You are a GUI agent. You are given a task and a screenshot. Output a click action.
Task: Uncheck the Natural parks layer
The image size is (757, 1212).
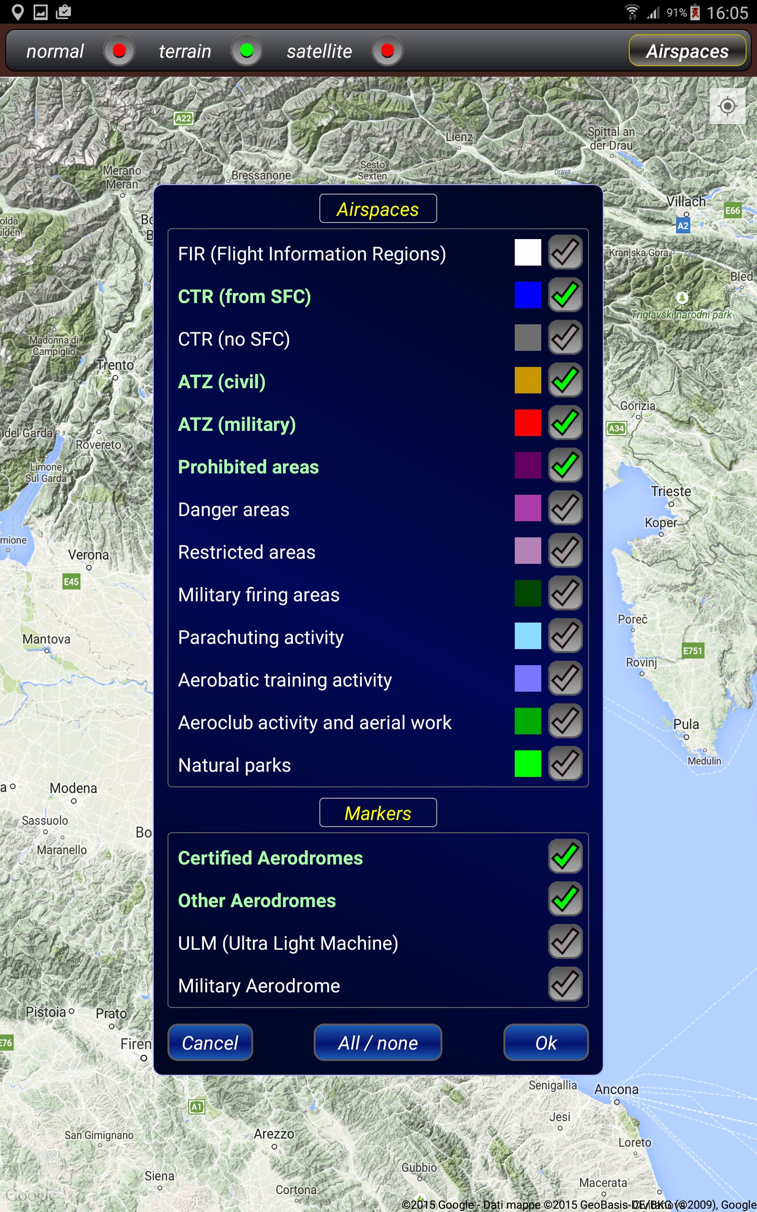point(565,764)
